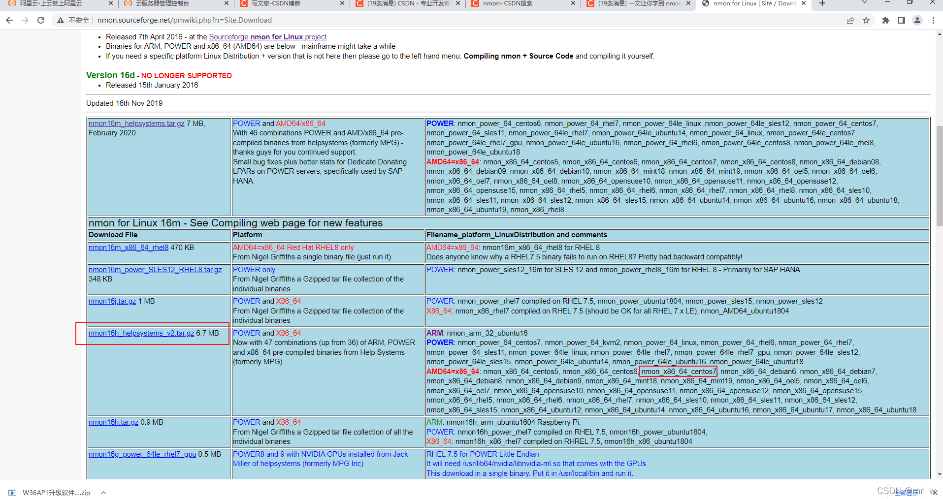Viewport: 943px width, 499px height.
Task: Close the 写文章-CSDN博客 tab
Action: pyautogui.click(x=342, y=3)
